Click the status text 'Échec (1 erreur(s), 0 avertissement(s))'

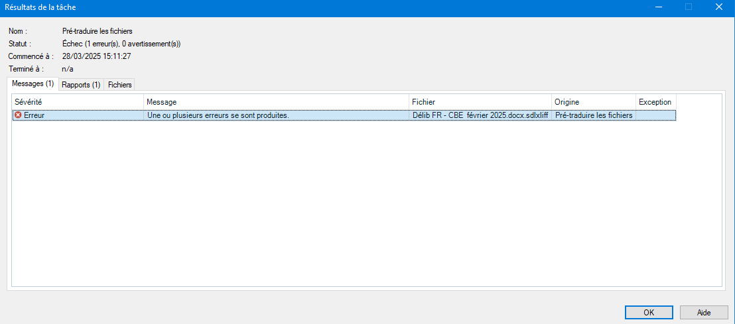click(x=121, y=44)
